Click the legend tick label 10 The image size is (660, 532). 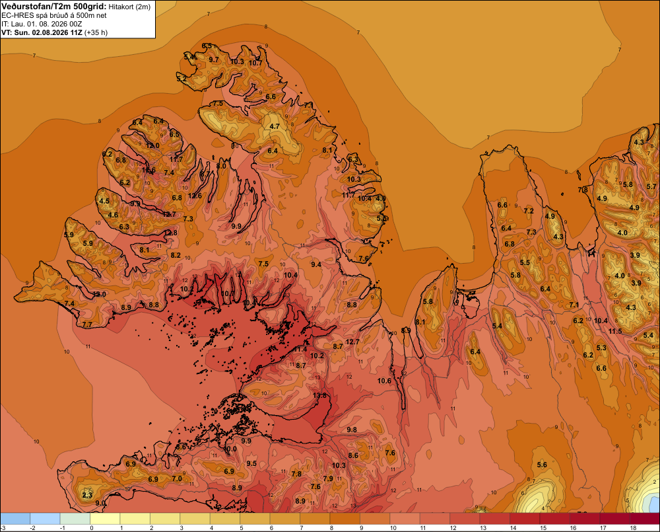(x=393, y=528)
